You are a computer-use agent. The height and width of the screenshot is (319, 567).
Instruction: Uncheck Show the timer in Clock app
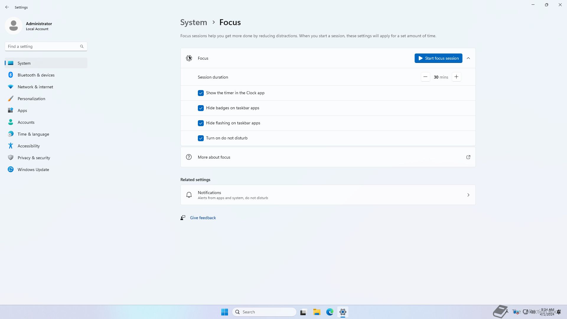coord(201,93)
